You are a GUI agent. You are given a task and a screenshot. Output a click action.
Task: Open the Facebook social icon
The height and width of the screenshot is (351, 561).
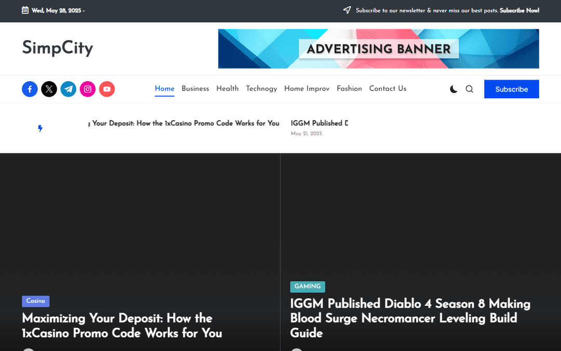[30, 89]
